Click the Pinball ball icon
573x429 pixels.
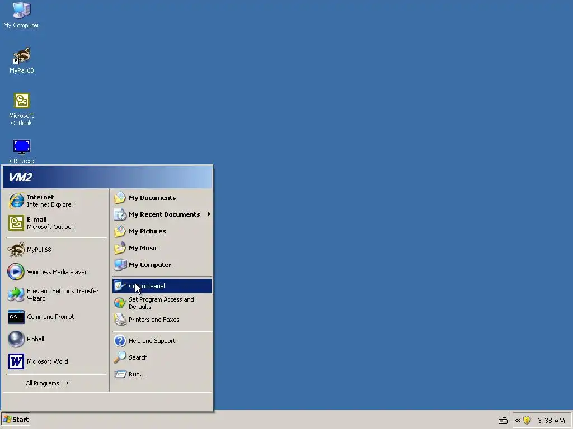coord(16,339)
